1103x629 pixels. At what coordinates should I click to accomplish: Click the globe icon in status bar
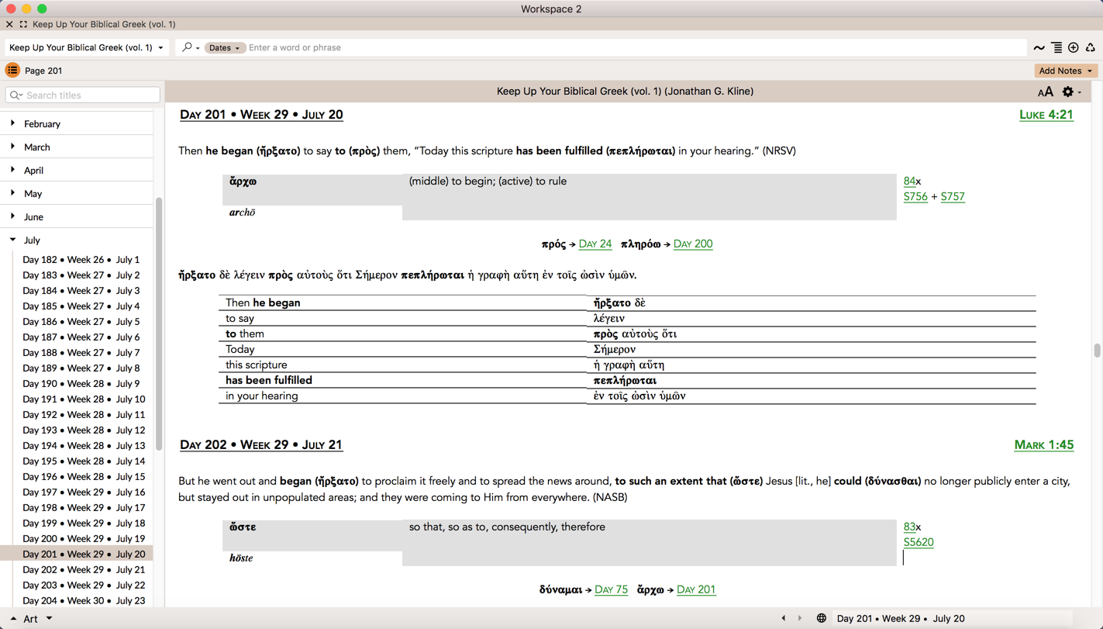pos(821,618)
